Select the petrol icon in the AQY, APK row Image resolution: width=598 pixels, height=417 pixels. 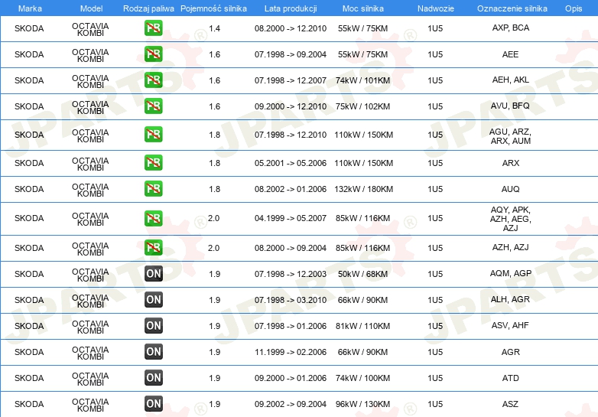tap(153, 218)
